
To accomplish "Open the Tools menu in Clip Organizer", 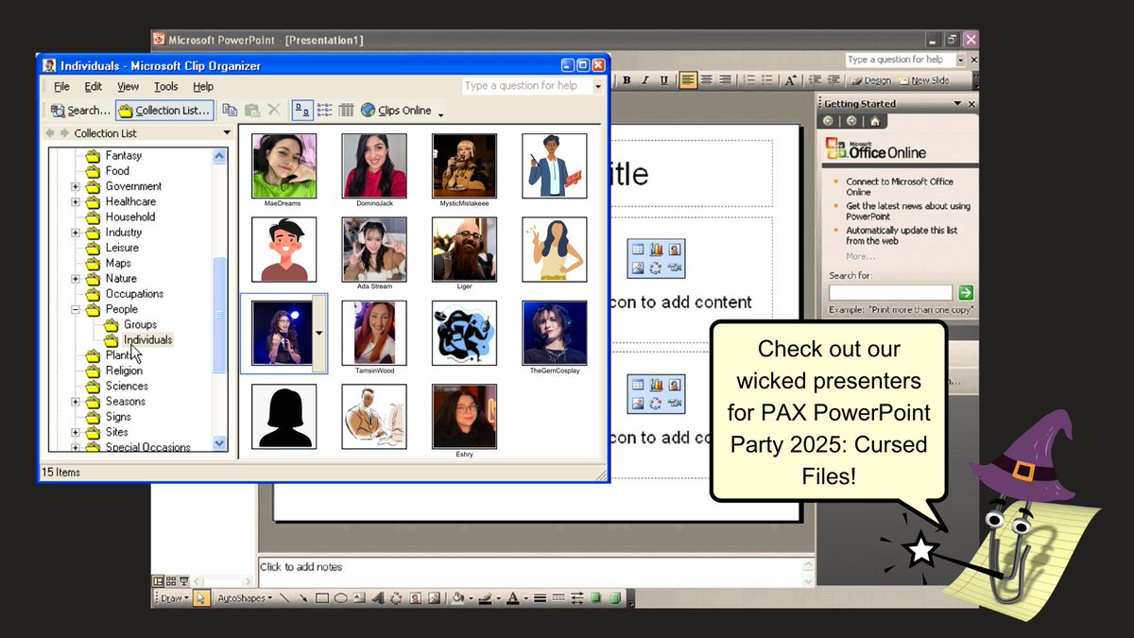I will pos(166,86).
